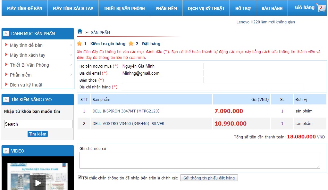
Task: Focus the Họ tên người mua field
Action: coord(163,66)
